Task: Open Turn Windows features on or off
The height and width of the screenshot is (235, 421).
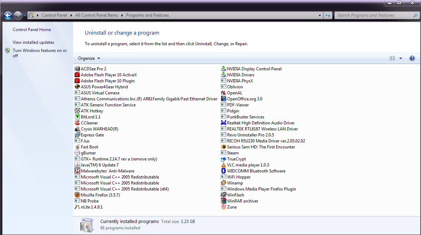Action: (40, 53)
